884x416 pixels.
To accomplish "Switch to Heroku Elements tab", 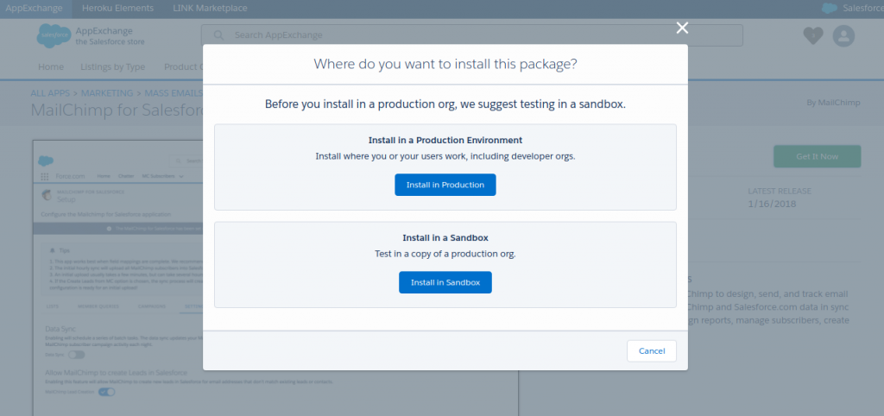I will click(117, 9).
